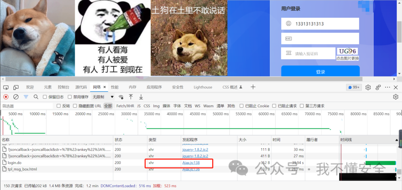
Task: Filter requests by Fetch/XHR
Action: tap(125, 106)
